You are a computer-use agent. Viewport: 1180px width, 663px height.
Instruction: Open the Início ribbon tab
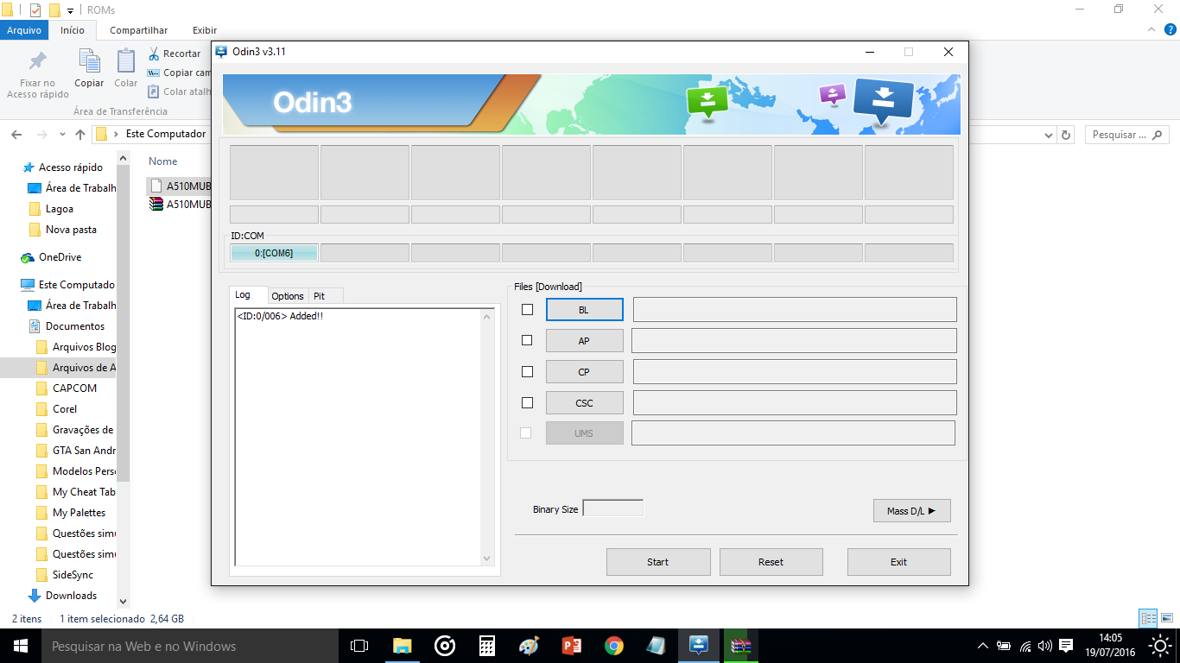(x=73, y=30)
